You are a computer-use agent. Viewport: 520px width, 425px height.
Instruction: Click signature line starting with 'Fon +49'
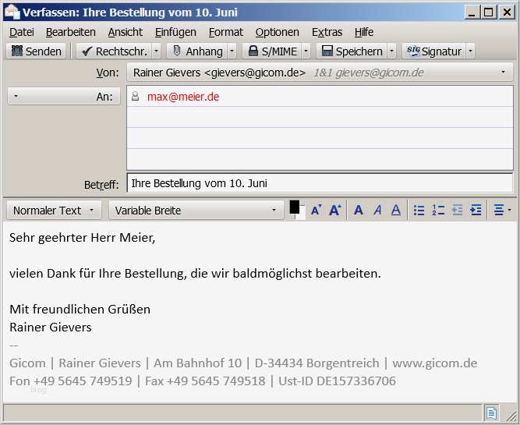[203, 381]
